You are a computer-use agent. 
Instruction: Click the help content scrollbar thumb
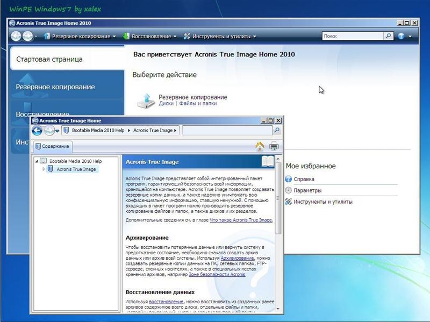tap(278, 198)
